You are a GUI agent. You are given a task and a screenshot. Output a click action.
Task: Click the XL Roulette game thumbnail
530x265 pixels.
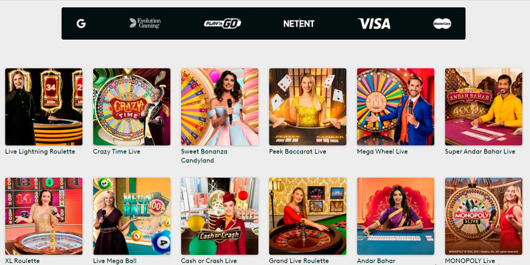(44, 216)
